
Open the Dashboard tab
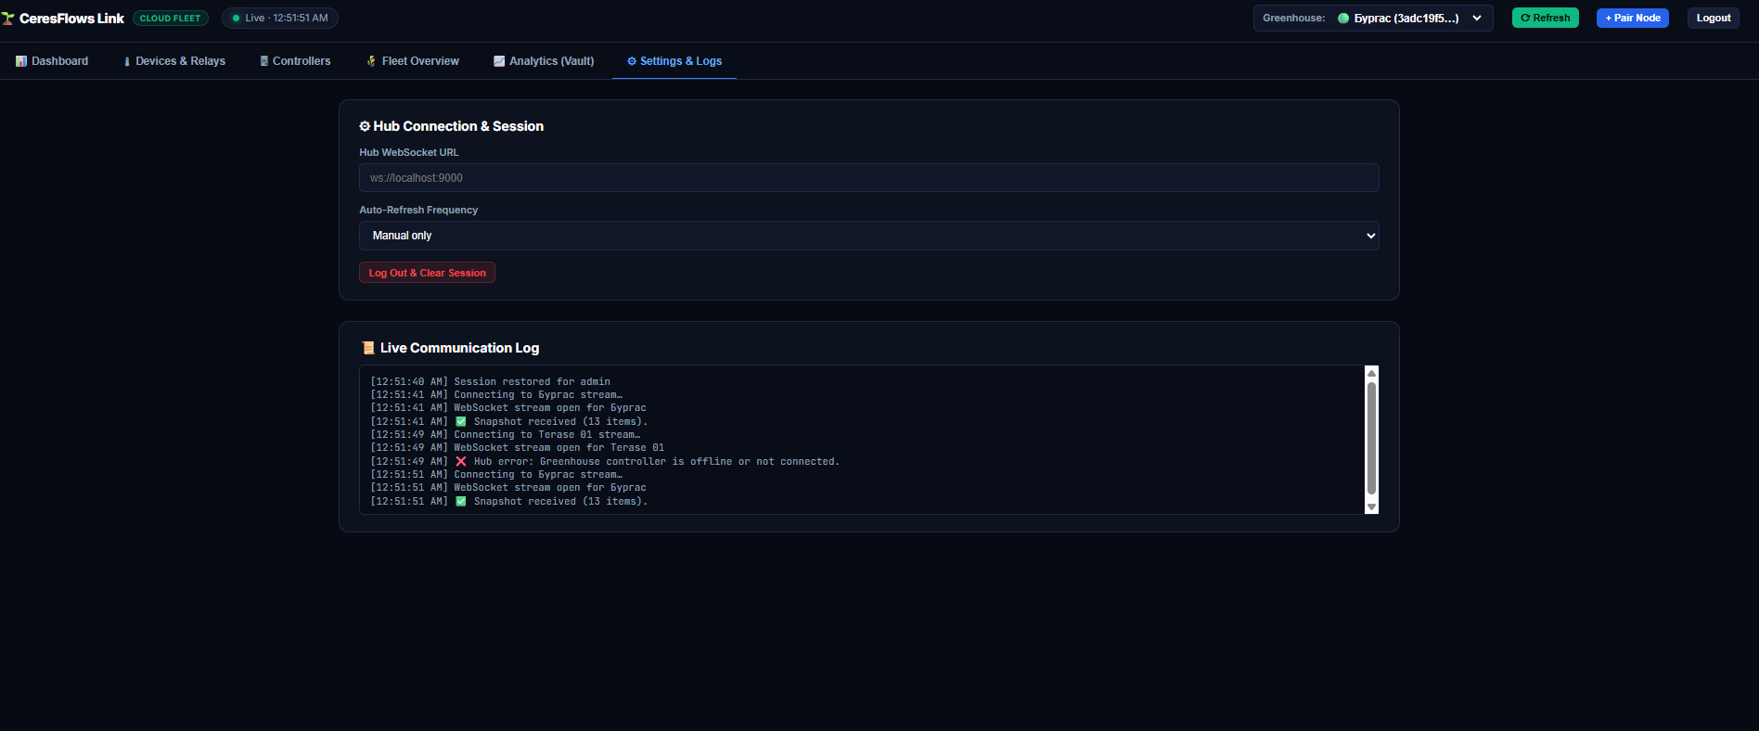pyautogui.click(x=52, y=61)
